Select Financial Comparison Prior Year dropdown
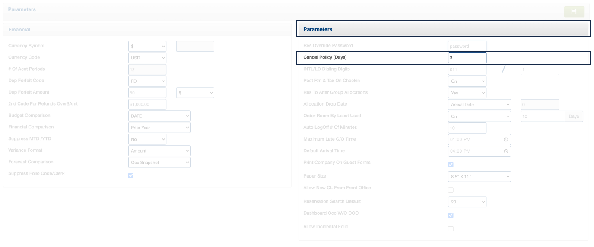 click(159, 128)
